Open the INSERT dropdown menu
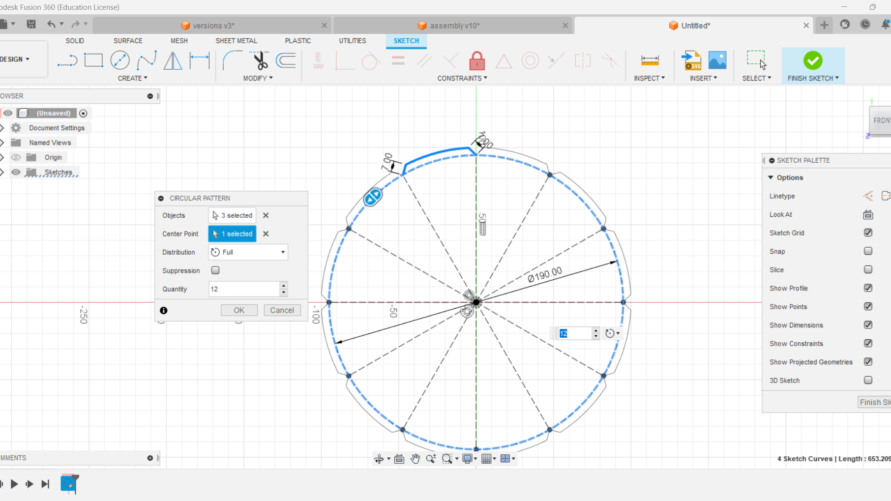The image size is (891, 501). [x=703, y=78]
